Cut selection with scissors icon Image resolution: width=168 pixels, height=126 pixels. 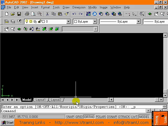coord(47,14)
